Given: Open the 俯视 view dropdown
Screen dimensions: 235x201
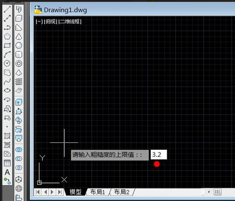Looking at the screenshot, I should point(51,21).
